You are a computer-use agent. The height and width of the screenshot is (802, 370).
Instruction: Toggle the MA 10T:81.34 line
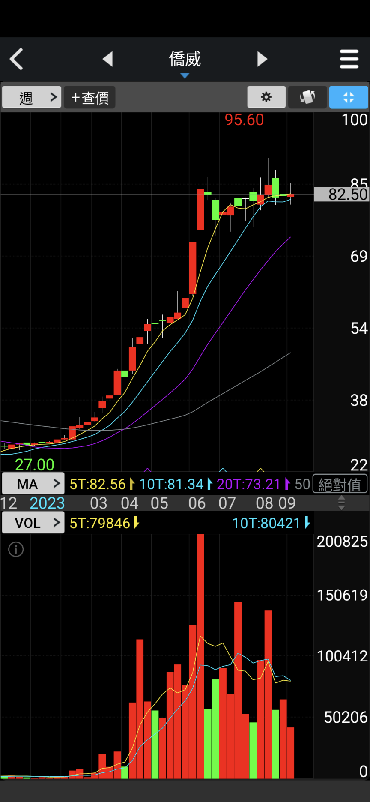(175, 484)
